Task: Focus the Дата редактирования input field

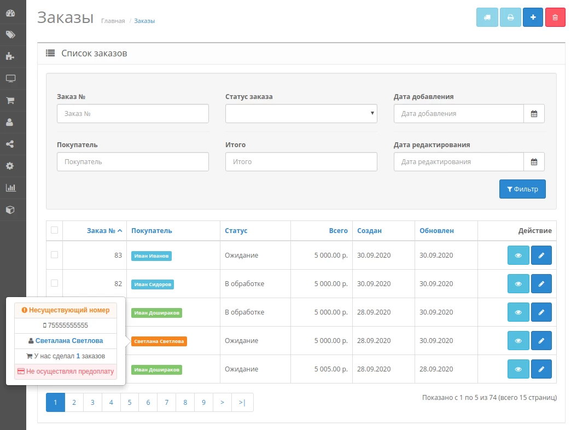Action: (459, 161)
